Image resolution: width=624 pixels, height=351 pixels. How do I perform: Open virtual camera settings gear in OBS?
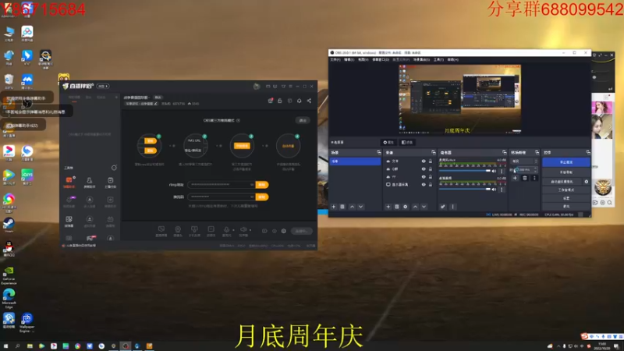pos(587,182)
